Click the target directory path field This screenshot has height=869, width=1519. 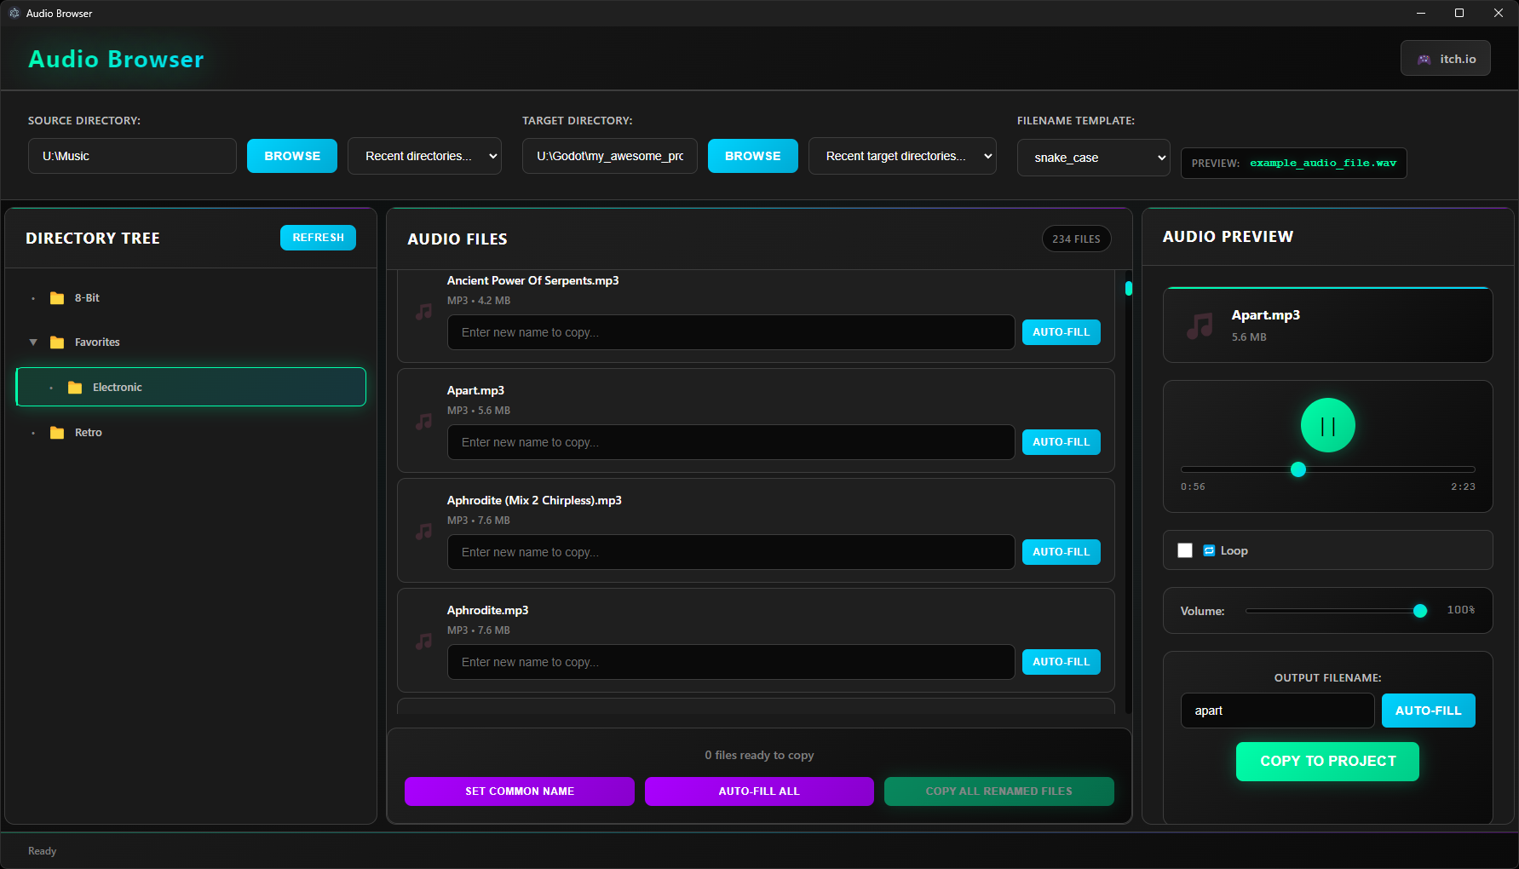click(610, 156)
